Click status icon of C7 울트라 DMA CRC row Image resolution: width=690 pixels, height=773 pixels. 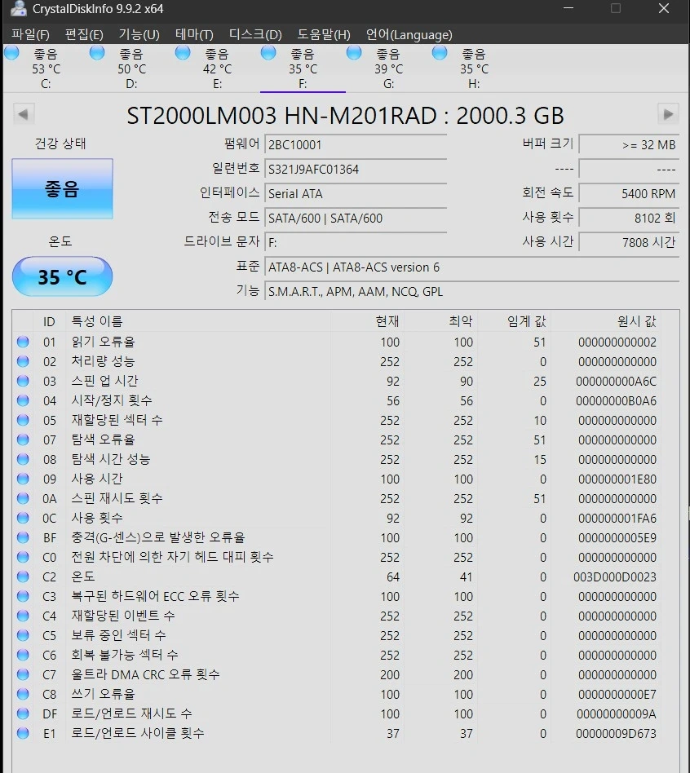click(23, 674)
